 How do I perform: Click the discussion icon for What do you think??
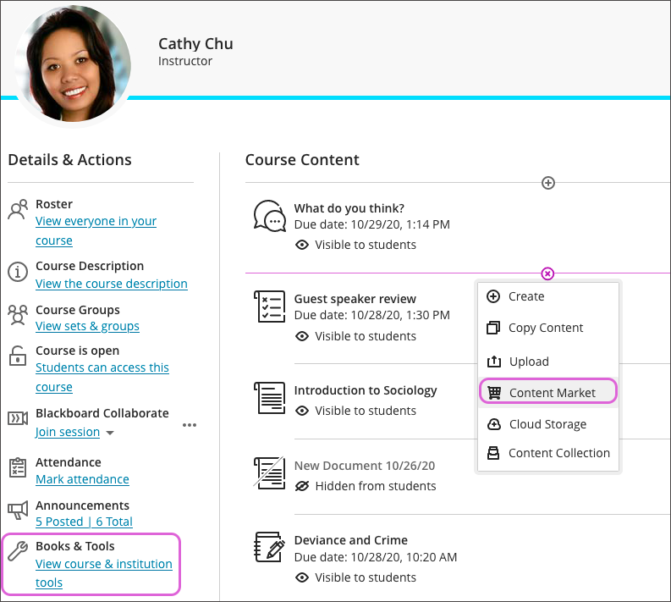point(270,216)
